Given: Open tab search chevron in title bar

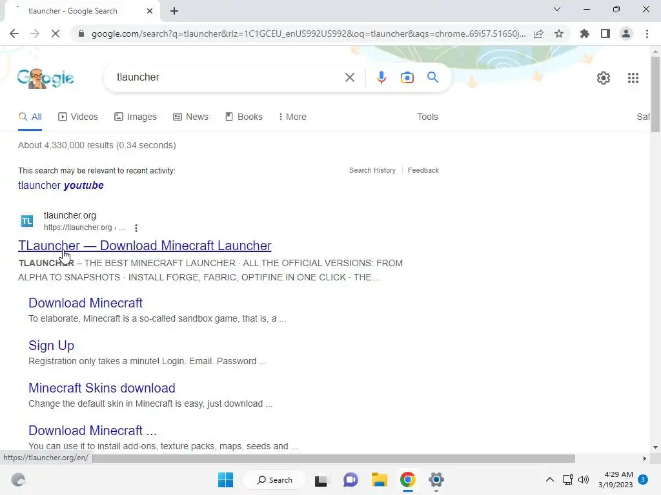Looking at the screenshot, I should [x=557, y=9].
